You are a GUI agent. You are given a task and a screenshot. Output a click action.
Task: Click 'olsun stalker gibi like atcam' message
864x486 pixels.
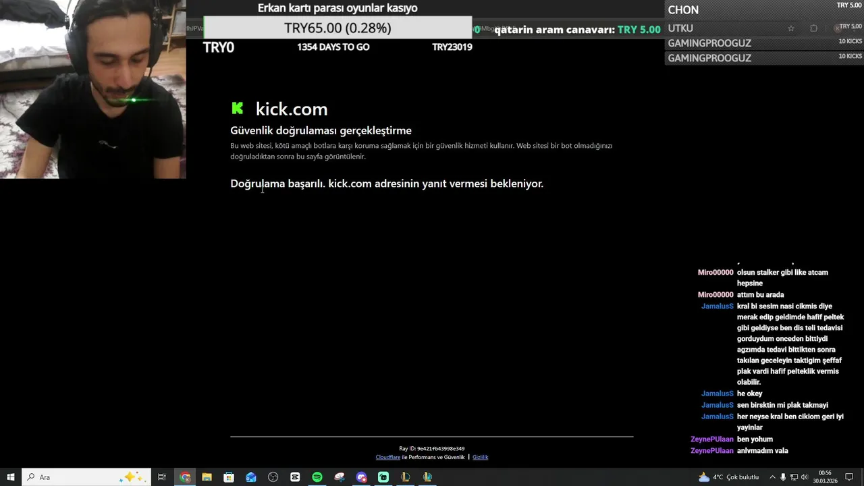[782, 277]
